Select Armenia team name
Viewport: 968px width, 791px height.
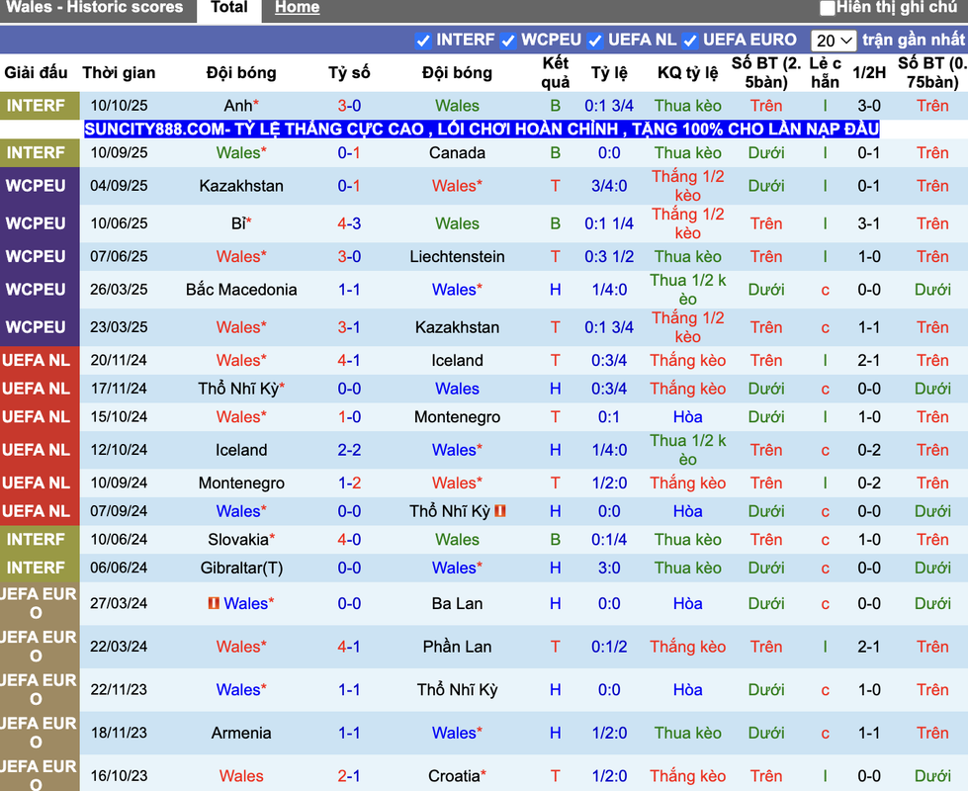coord(241,733)
